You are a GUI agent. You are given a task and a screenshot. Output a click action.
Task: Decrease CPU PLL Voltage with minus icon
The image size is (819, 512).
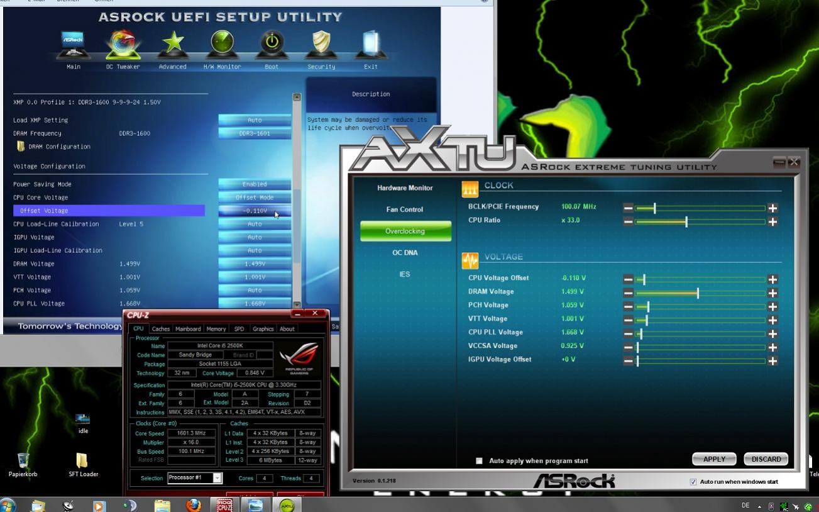(629, 334)
